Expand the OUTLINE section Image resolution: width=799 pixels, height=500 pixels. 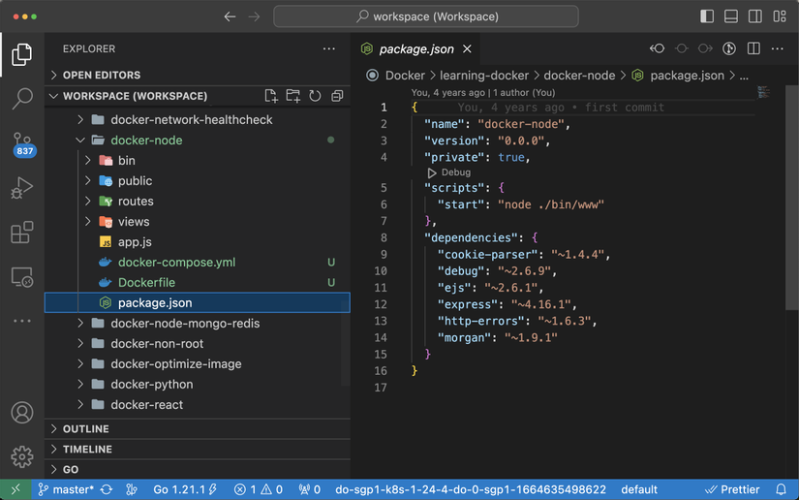pyautogui.click(x=86, y=429)
